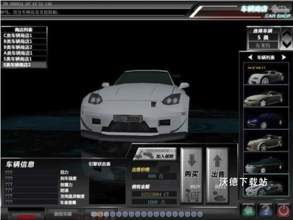Screen dimensions: 293x220
Task: Click the S 类 class field
Action: pyautogui.click(x=263, y=37)
